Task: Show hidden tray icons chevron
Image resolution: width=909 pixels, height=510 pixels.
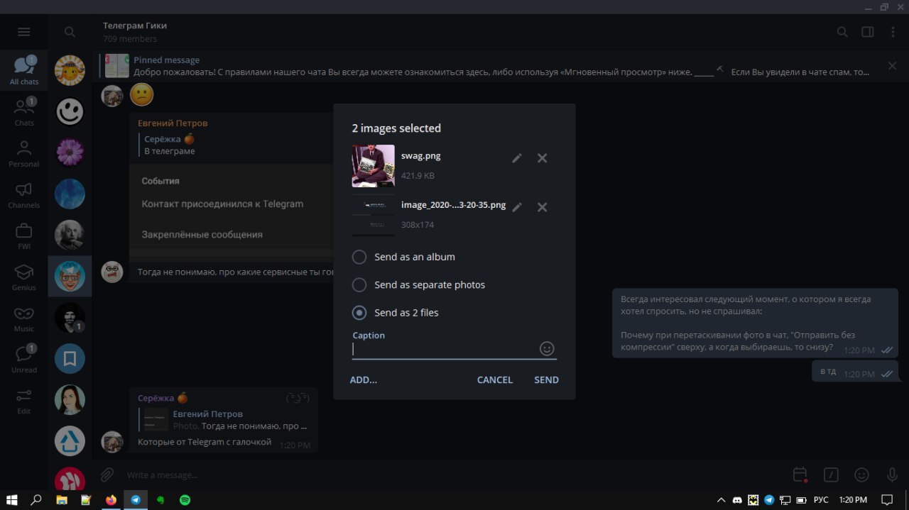Action: pos(722,500)
